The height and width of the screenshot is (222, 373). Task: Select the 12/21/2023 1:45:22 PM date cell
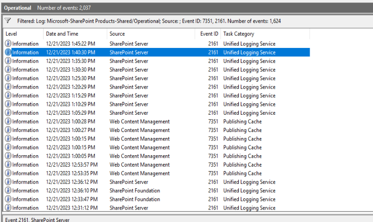70,44
